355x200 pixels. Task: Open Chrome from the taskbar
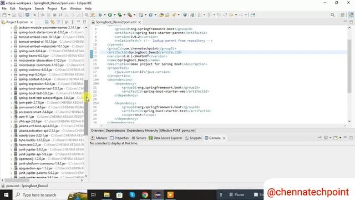tap(145, 195)
